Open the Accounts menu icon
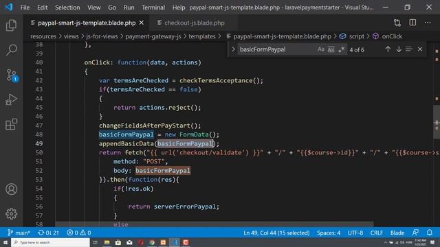 pyautogui.click(x=11, y=189)
